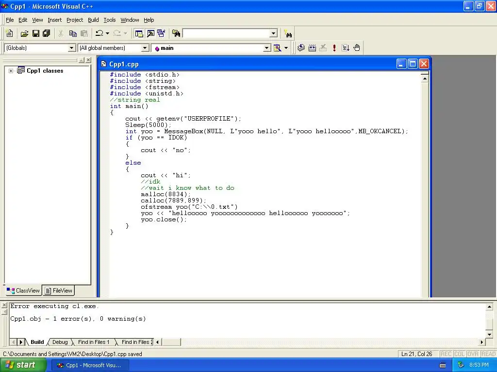This screenshot has width=497, height=372.
Task: Click the WizardBar actions wand icon
Action: (277, 48)
